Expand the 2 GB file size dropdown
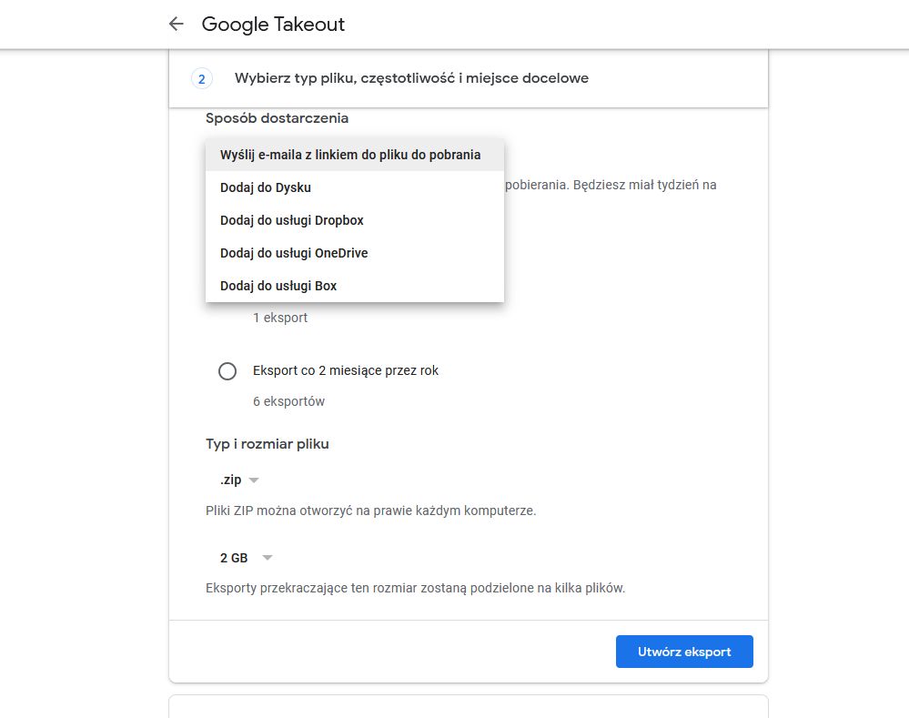This screenshot has height=718, width=909. point(247,558)
